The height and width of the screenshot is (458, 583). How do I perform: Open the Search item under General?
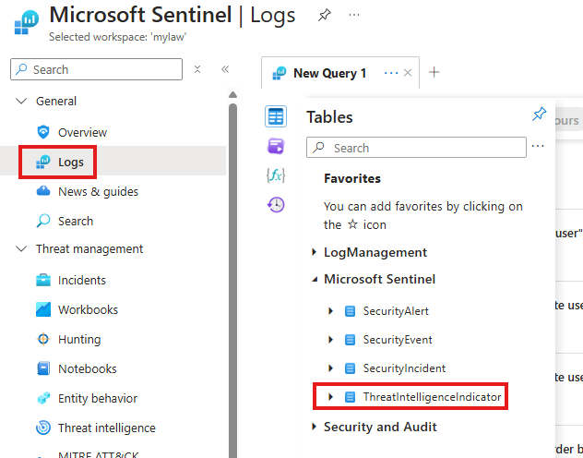76,221
